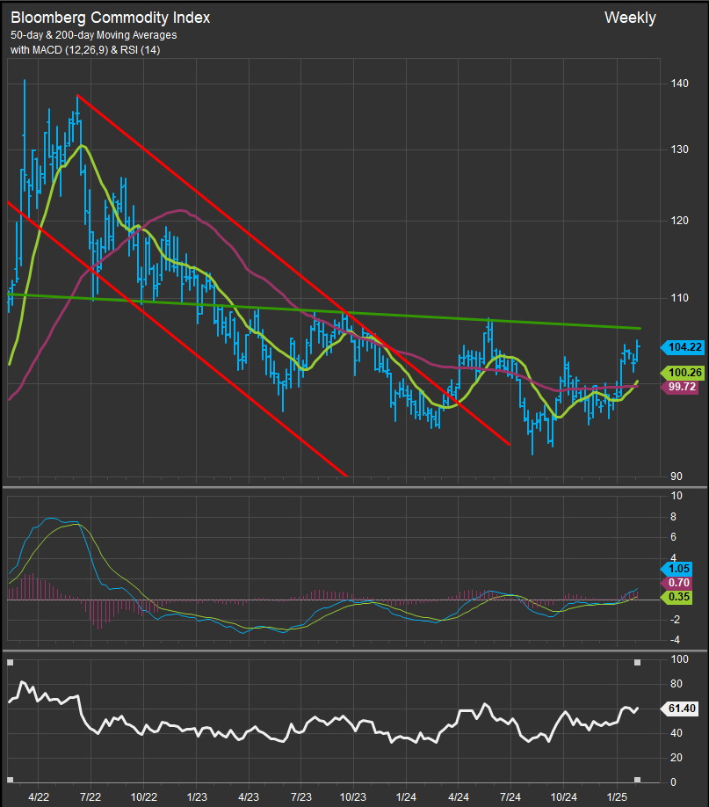This screenshot has width=709, height=807.
Task: Click the 7/24 date label
Action: [510, 797]
